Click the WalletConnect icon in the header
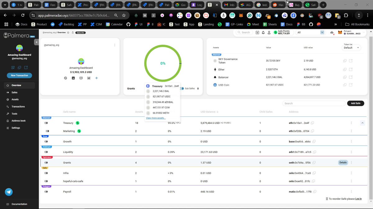Viewport: 373px width, 209px height. click(332, 32)
